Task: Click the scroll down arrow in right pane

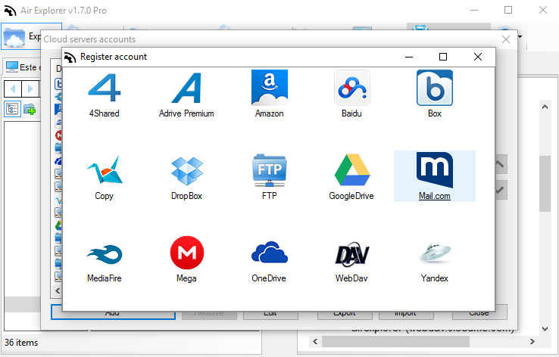Action: coord(545,329)
